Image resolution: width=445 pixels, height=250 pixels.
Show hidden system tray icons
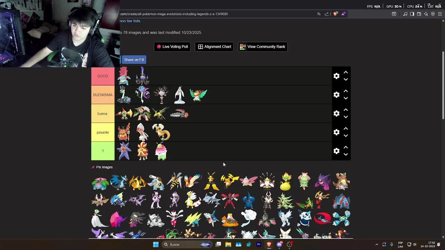point(377,244)
